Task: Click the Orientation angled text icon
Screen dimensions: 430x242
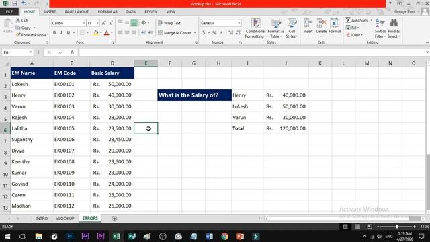Action: coord(144,23)
